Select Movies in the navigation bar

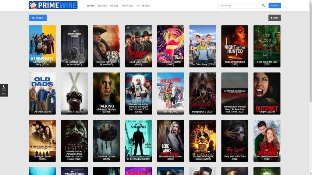click(x=102, y=5)
